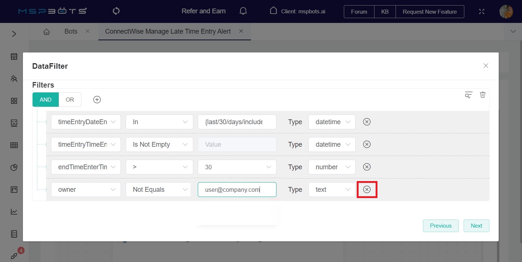Select AND filter logic
Image resolution: width=522 pixels, height=262 pixels.
pyautogui.click(x=45, y=99)
